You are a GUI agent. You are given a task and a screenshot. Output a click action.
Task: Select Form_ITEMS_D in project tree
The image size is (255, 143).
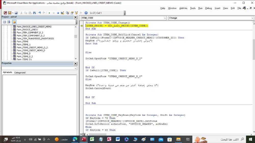coord(23,53)
